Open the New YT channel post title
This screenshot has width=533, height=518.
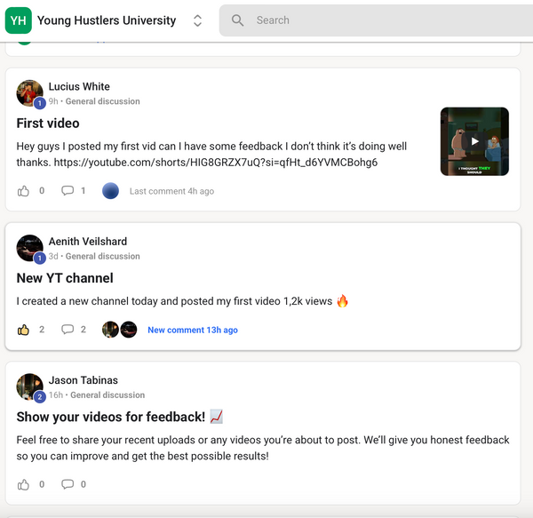tap(65, 278)
